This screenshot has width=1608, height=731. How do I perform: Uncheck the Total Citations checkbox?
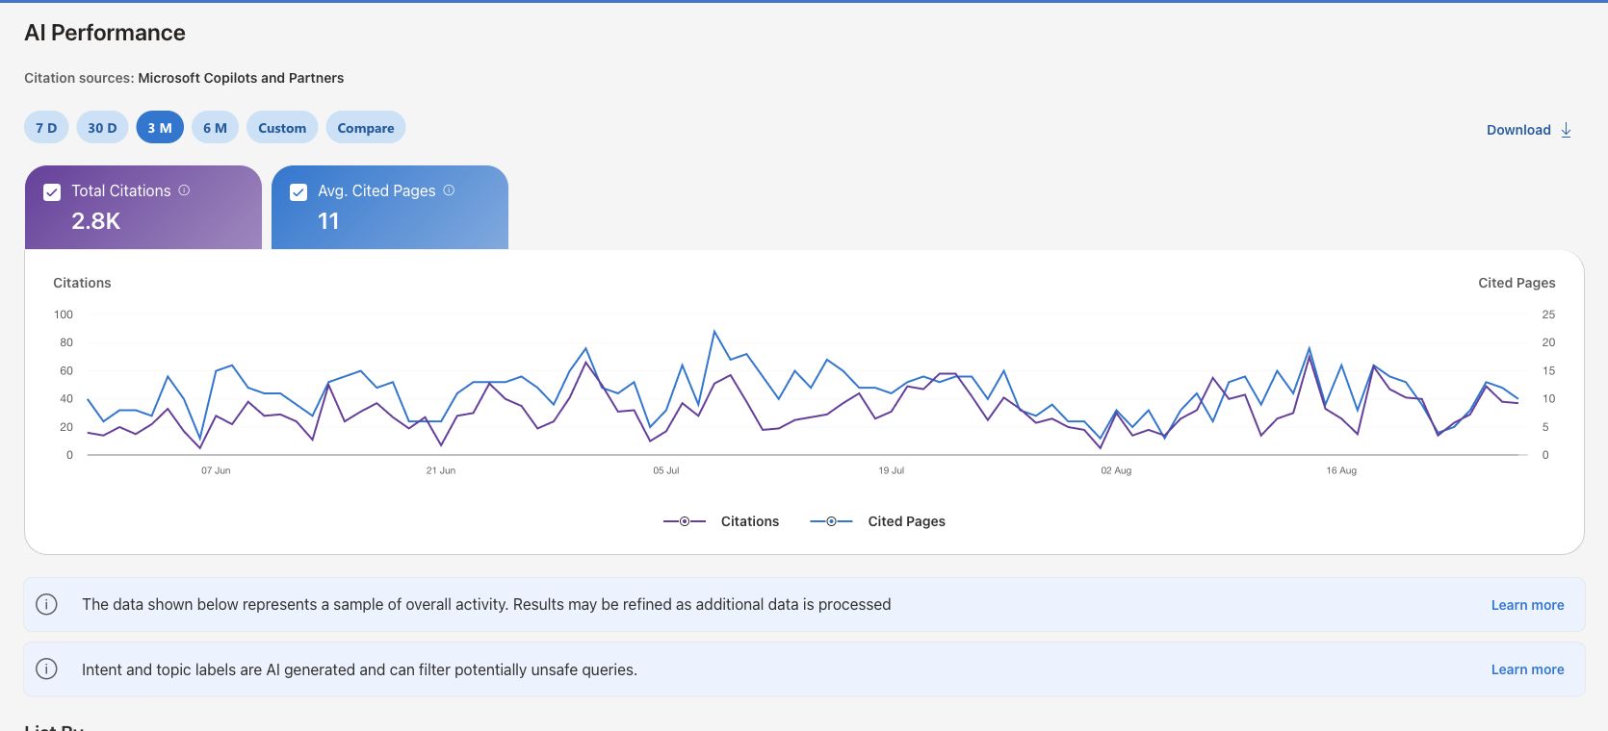(52, 192)
